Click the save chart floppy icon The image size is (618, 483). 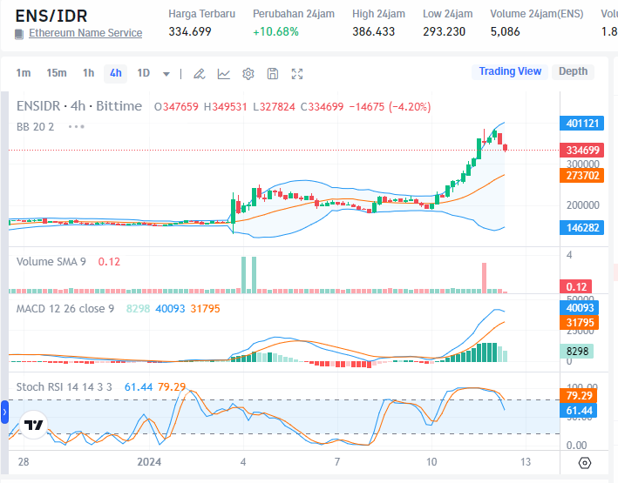pyautogui.click(x=273, y=74)
